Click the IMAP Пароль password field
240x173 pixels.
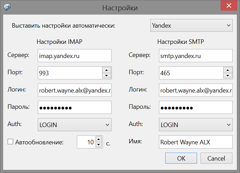(x=74, y=107)
